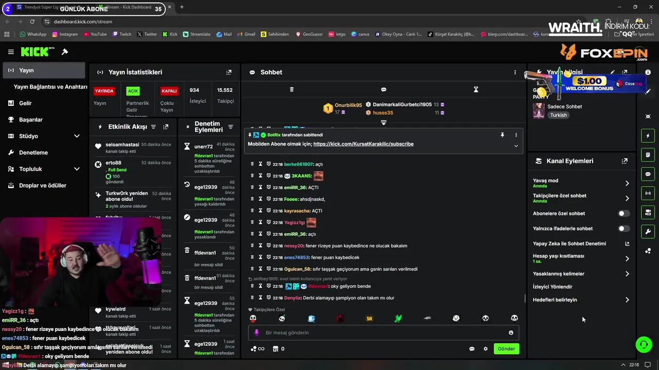Click the speech bubble icon in chat toolbar
Screen dimensions: 659x370
(384, 89)
